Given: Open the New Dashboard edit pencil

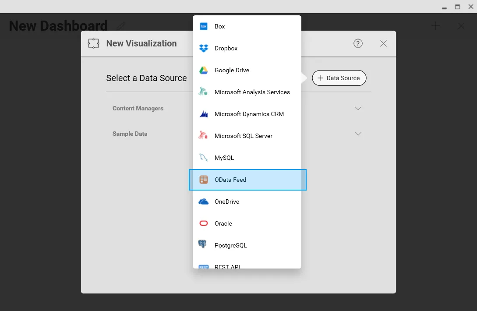Looking at the screenshot, I should (x=120, y=26).
